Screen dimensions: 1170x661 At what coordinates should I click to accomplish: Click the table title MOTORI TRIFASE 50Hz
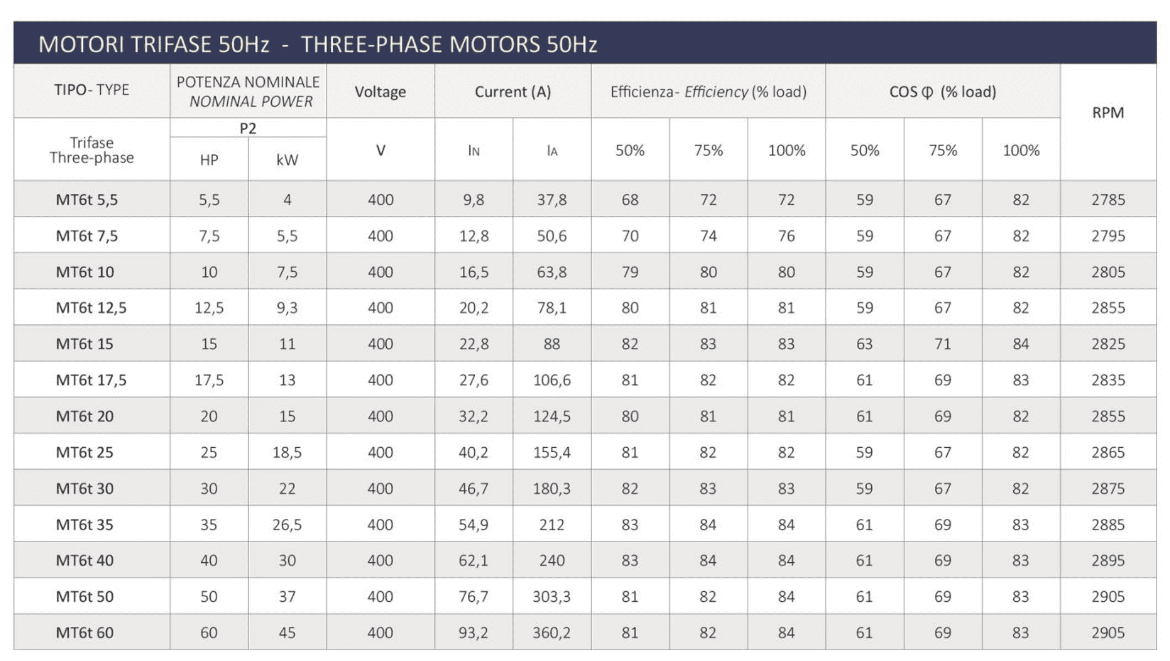click(x=154, y=44)
